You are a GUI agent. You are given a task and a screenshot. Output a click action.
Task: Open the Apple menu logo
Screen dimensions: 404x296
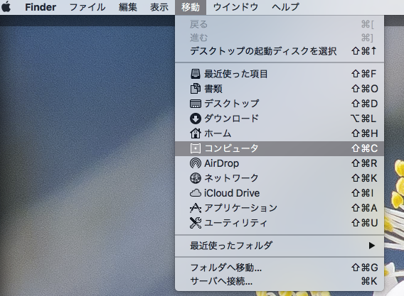[x=6, y=6]
